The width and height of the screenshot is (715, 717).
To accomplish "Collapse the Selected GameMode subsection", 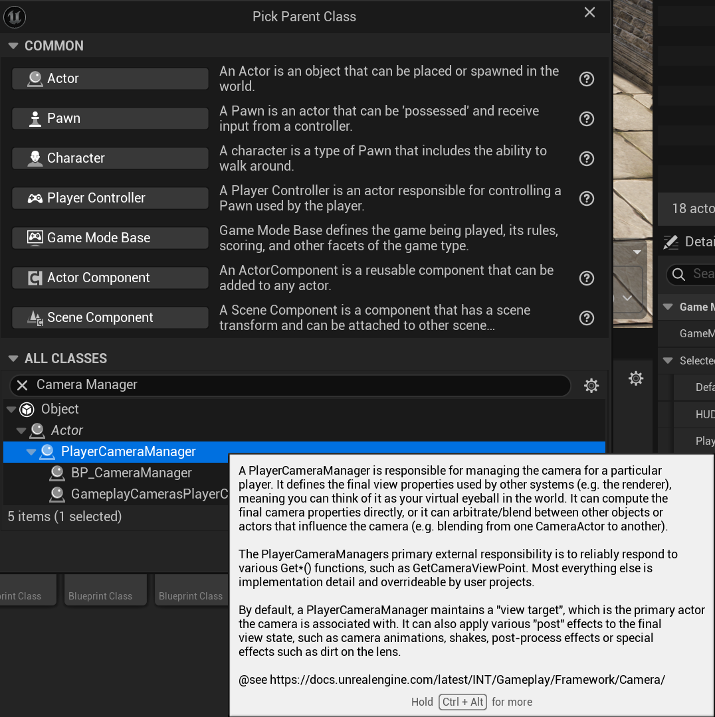I will tap(668, 360).
